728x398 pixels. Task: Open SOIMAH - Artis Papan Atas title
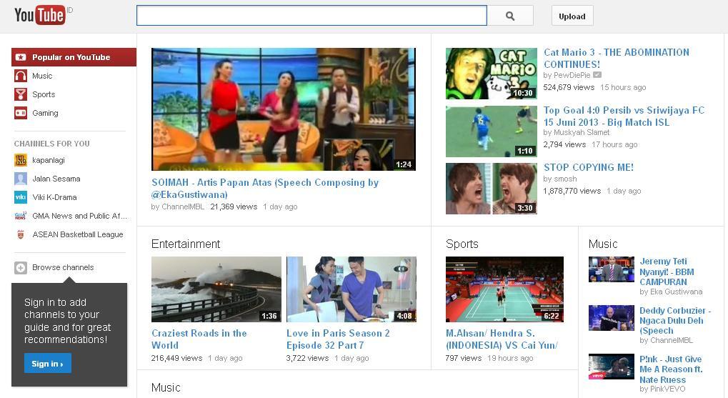click(265, 189)
